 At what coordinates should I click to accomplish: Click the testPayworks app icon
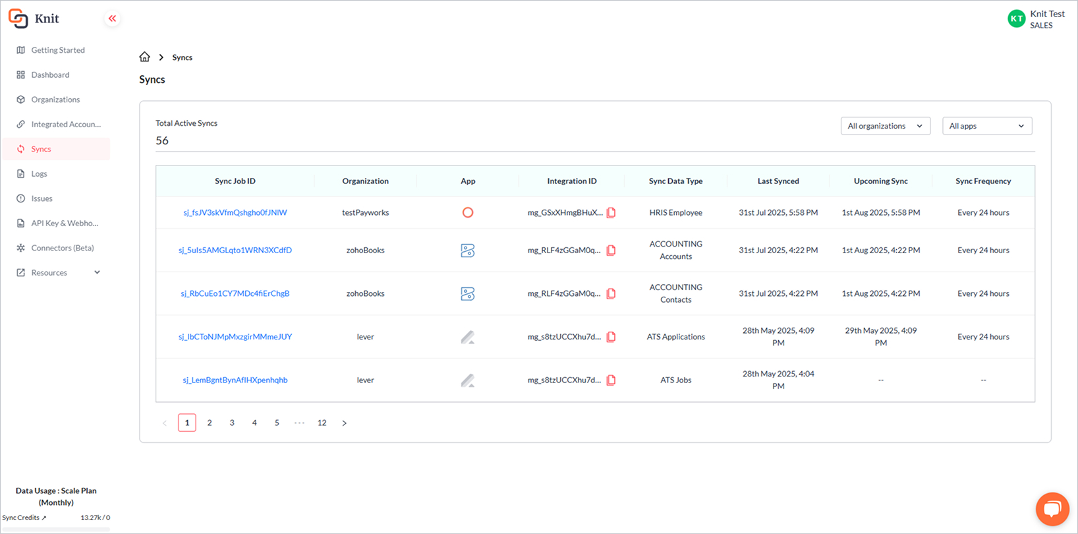click(x=468, y=212)
